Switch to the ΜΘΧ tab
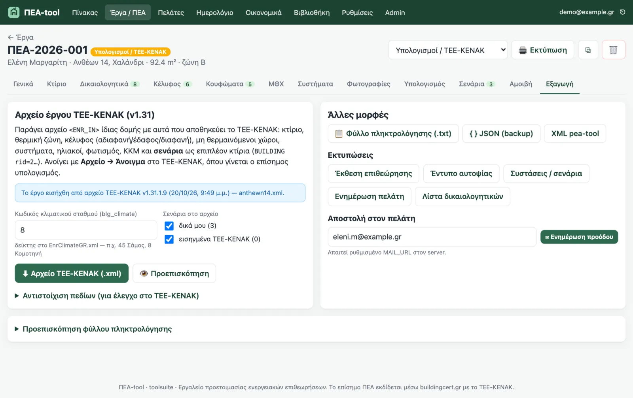 click(276, 84)
